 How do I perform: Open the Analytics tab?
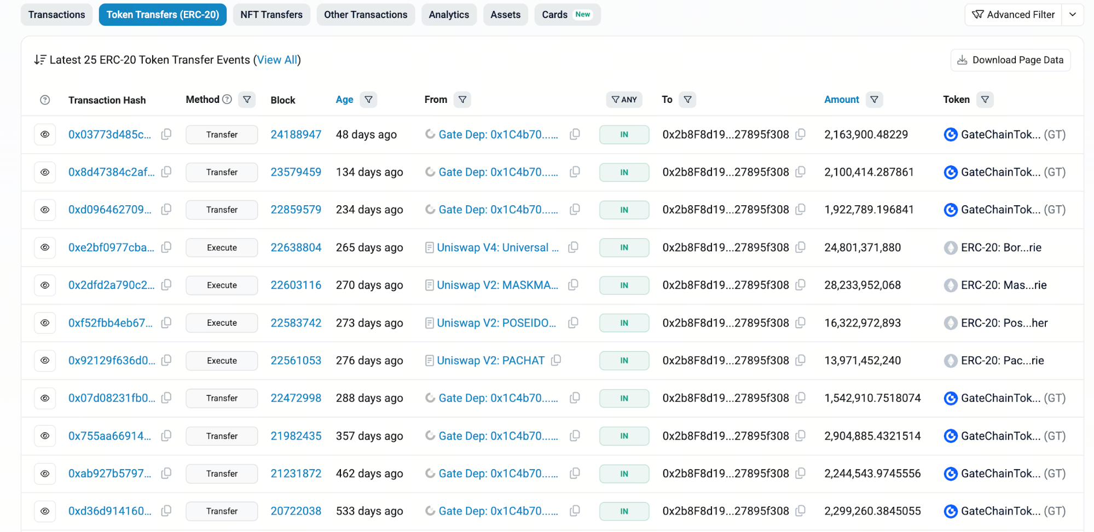pyautogui.click(x=449, y=15)
